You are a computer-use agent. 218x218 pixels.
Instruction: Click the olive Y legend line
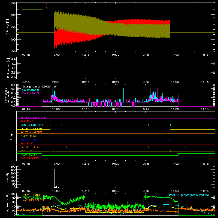(x=32, y=10)
